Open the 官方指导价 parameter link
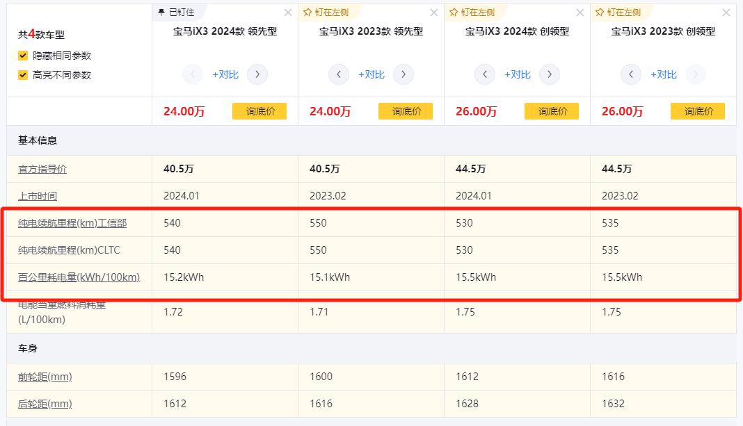Screen dimensions: 743x426 tap(42, 169)
